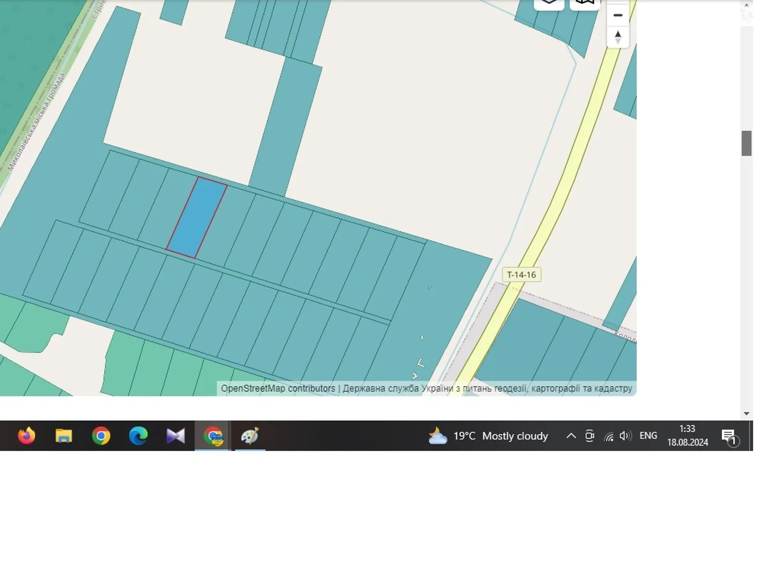Open Microsoft Edge from the taskbar
779x584 pixels.
(138, 436)
